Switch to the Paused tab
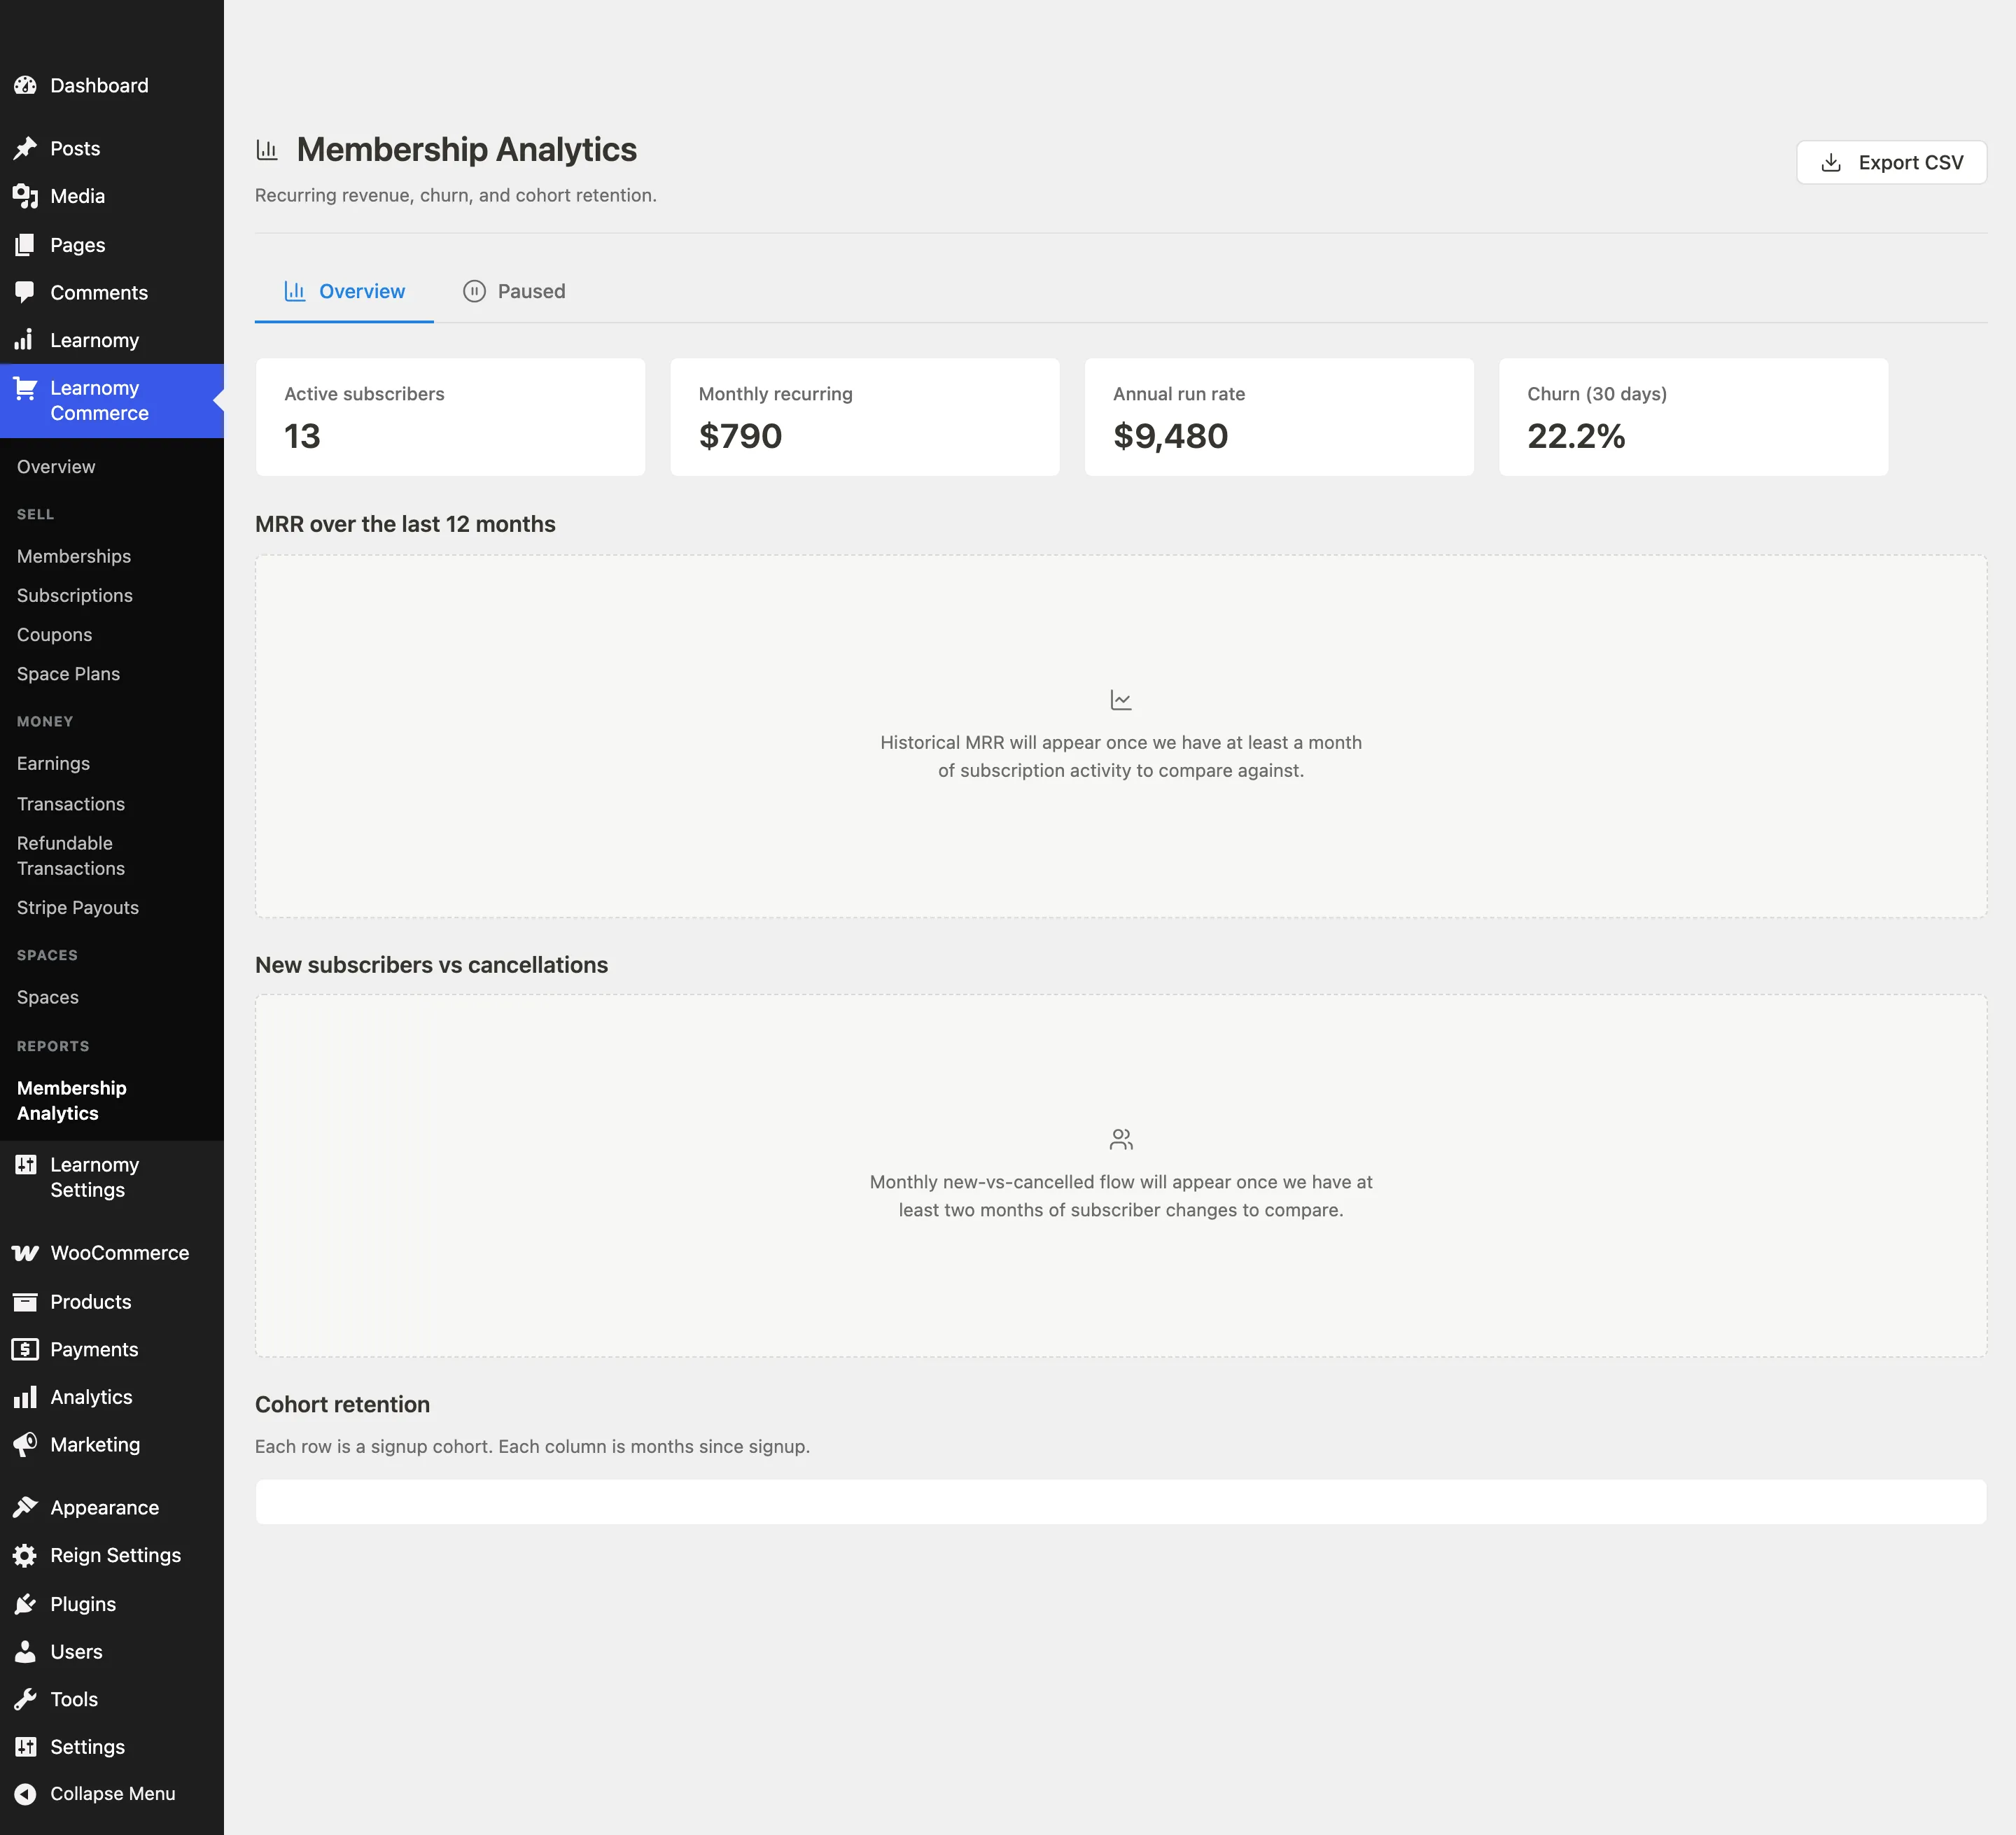Image resolution: width=2016 pixels, height=1835 pixels. click(514, 291)
